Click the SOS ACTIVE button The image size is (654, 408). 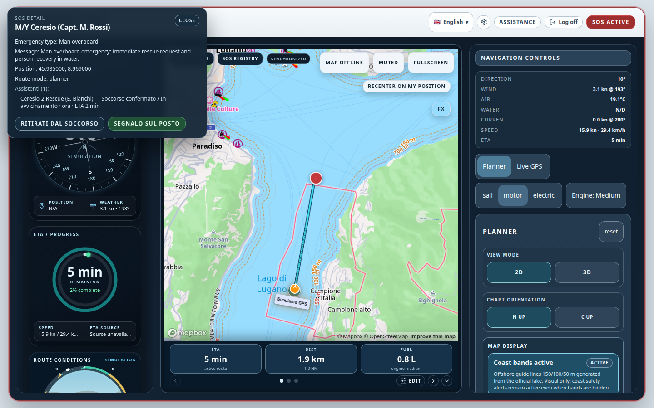(x=610, y=22)
